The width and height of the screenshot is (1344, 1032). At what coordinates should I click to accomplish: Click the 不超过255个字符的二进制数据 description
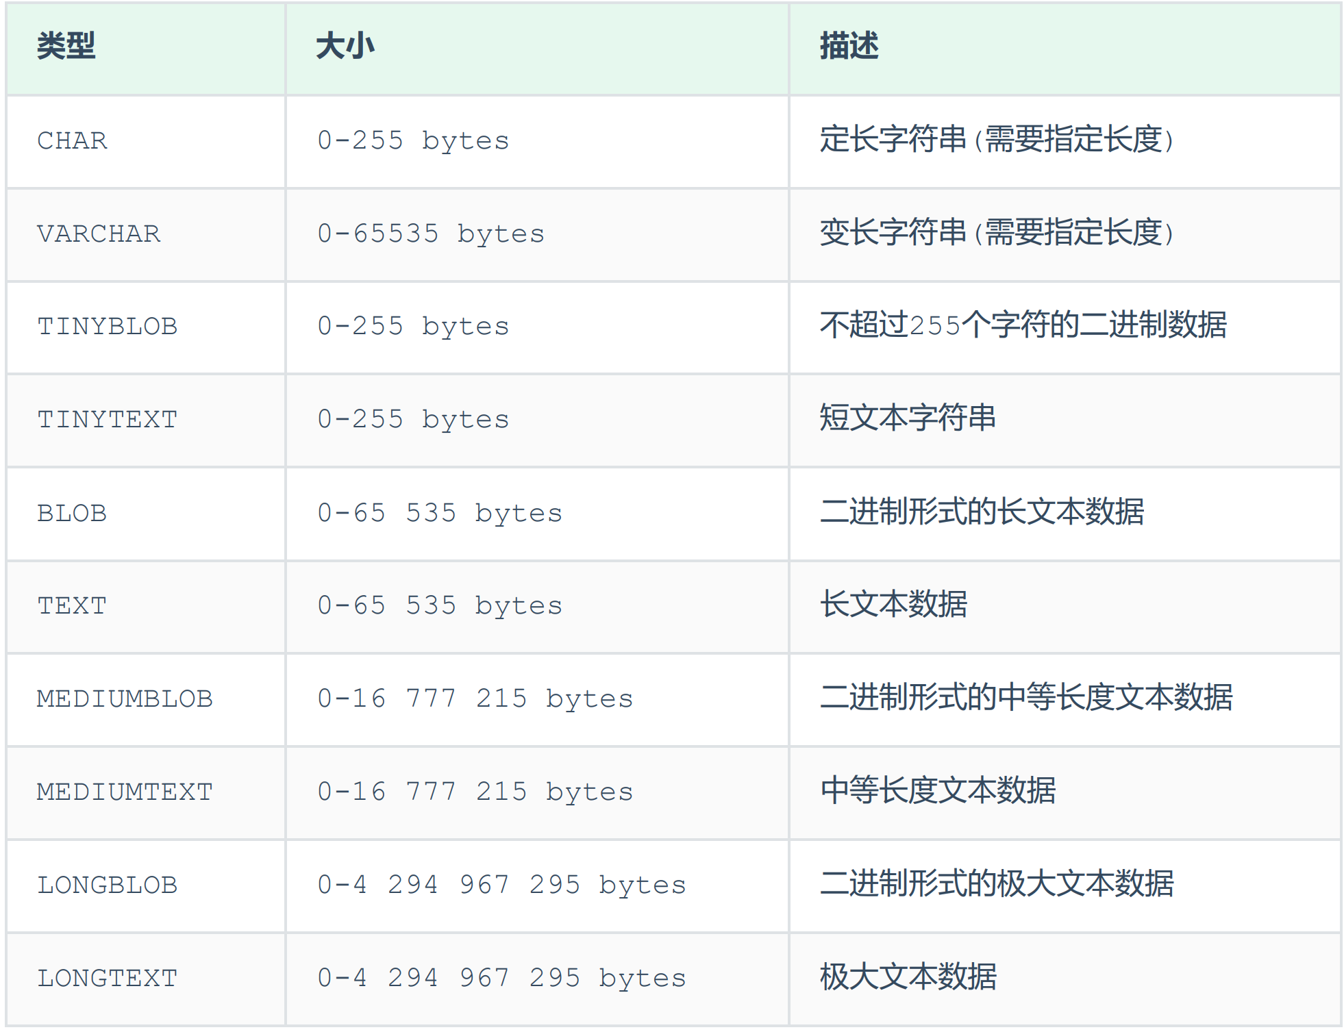pos(1023,325)
